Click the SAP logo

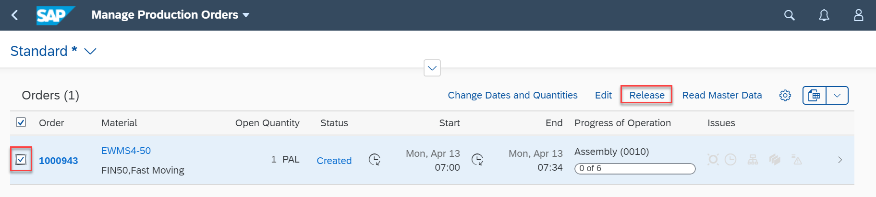click(56, 15)
